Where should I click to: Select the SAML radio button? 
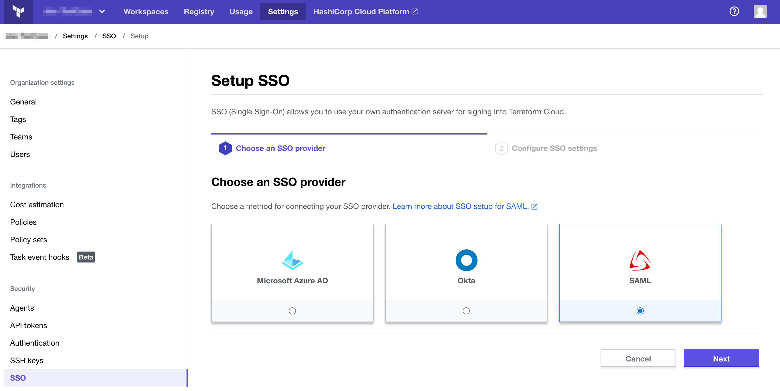point(640,311)
